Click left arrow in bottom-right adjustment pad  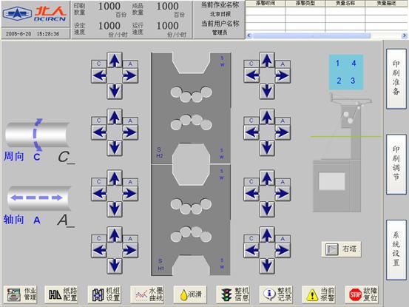click(x=251, y=250)
